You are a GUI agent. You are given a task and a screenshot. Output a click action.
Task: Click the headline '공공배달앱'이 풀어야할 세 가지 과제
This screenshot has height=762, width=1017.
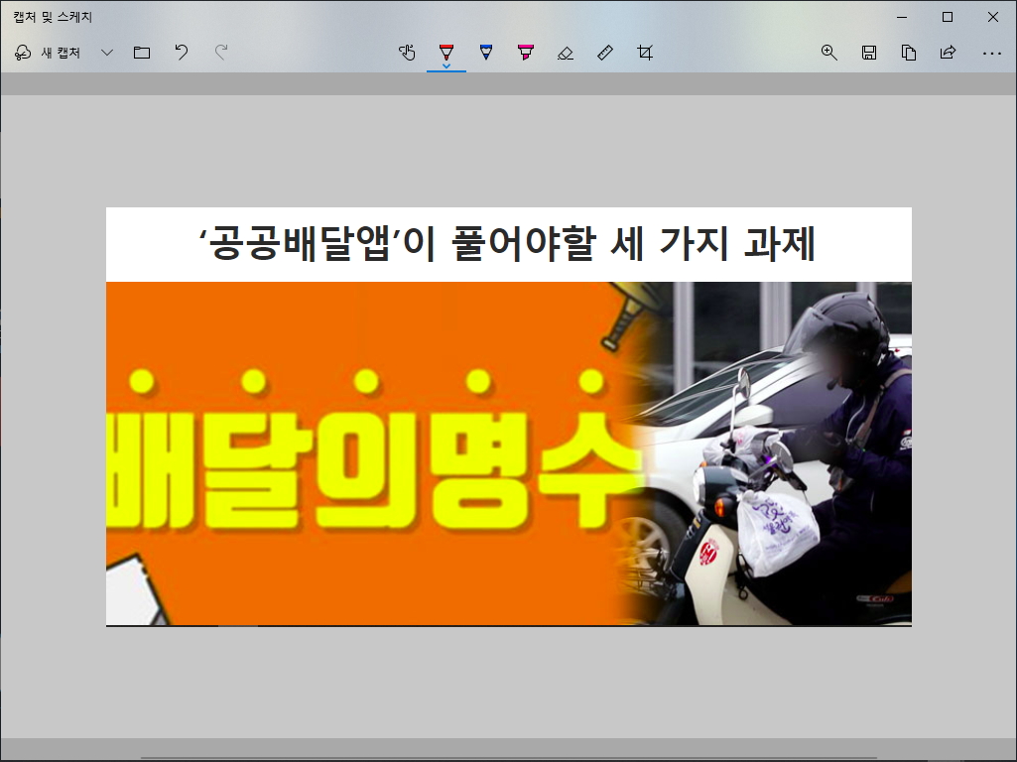(507, 243)
